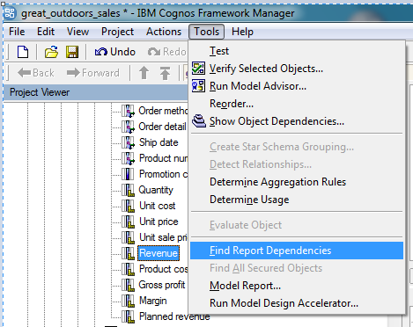Open the View menu
The image size is (413, 327).
click(x=77, y=32)
